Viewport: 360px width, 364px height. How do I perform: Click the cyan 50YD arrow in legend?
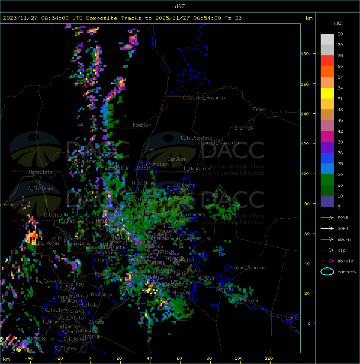click(327, 218)
